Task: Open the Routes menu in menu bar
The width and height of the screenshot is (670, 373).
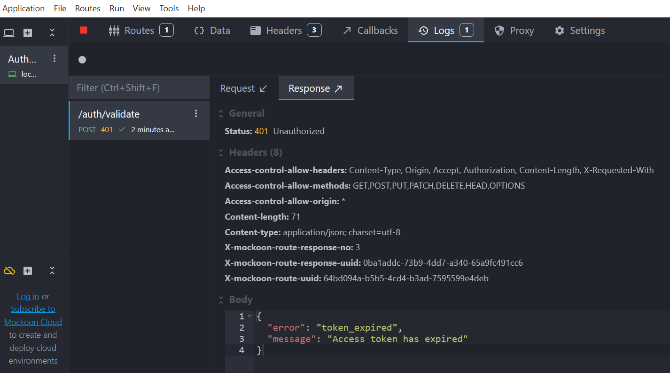Action: (x=88, y=8)
